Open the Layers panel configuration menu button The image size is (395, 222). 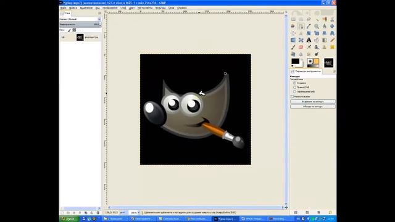pyautogui.click(x=99, y=13)
